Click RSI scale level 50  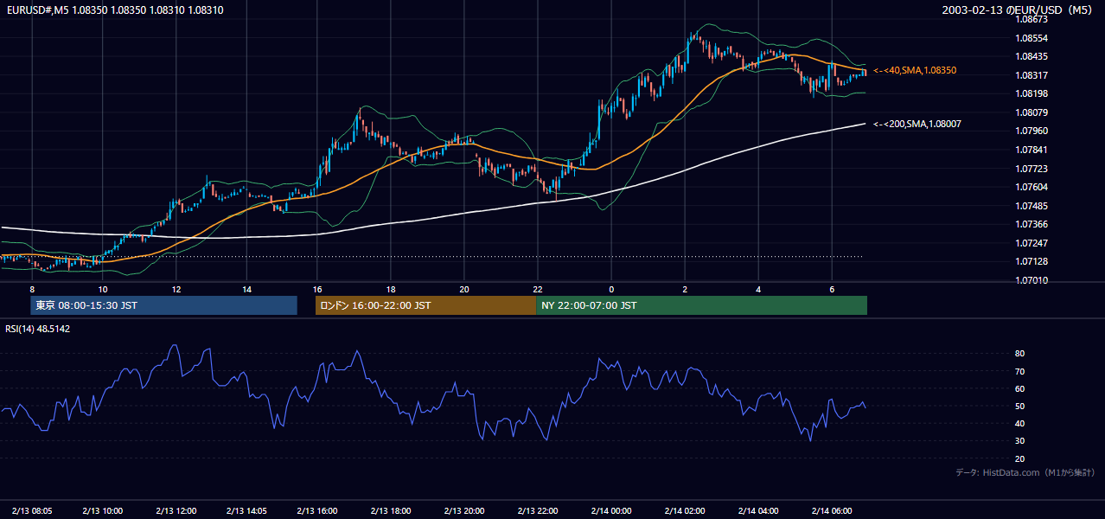pyautogui.click(x=1019, y=406)
